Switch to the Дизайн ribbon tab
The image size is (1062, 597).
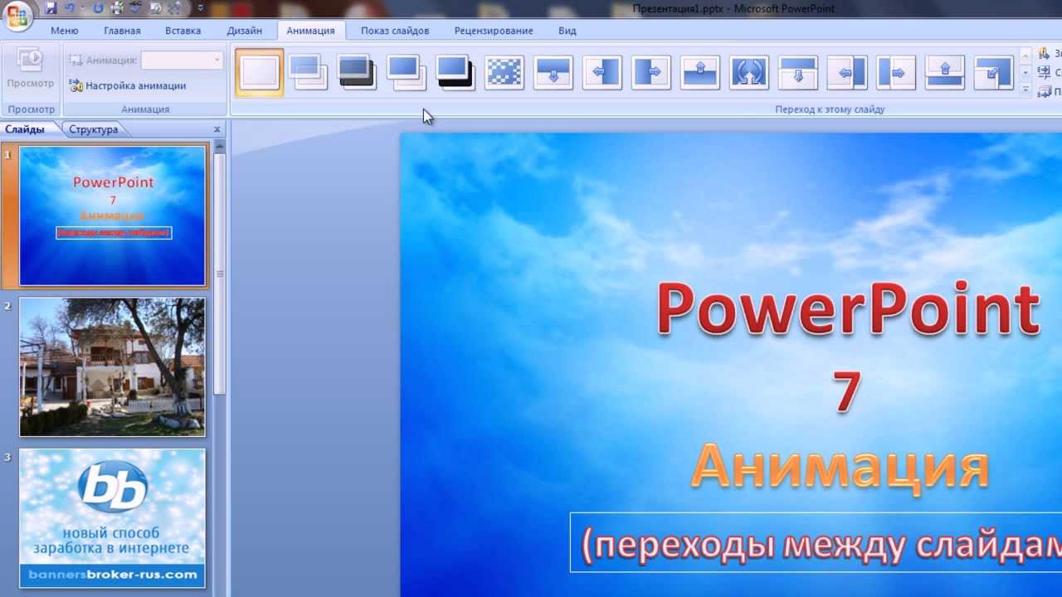click(245, 31)
